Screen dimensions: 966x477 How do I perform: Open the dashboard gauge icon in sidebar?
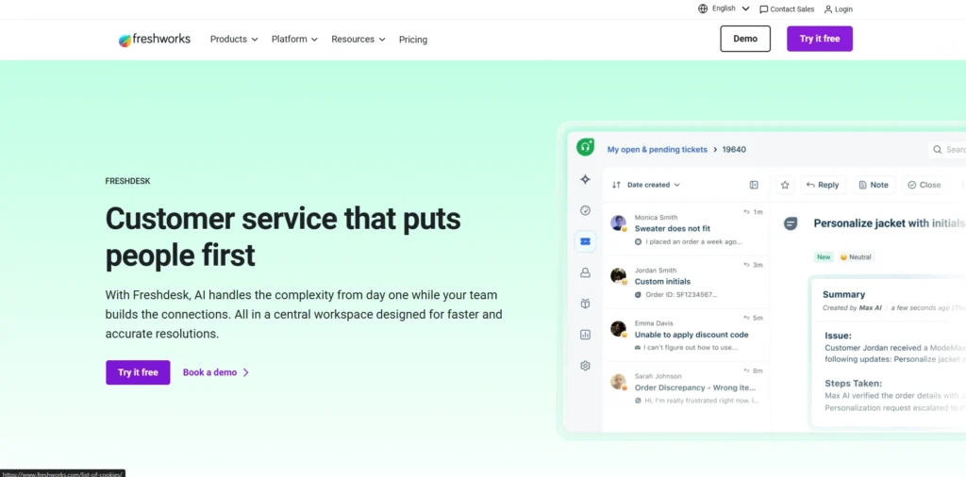[585, 210]
